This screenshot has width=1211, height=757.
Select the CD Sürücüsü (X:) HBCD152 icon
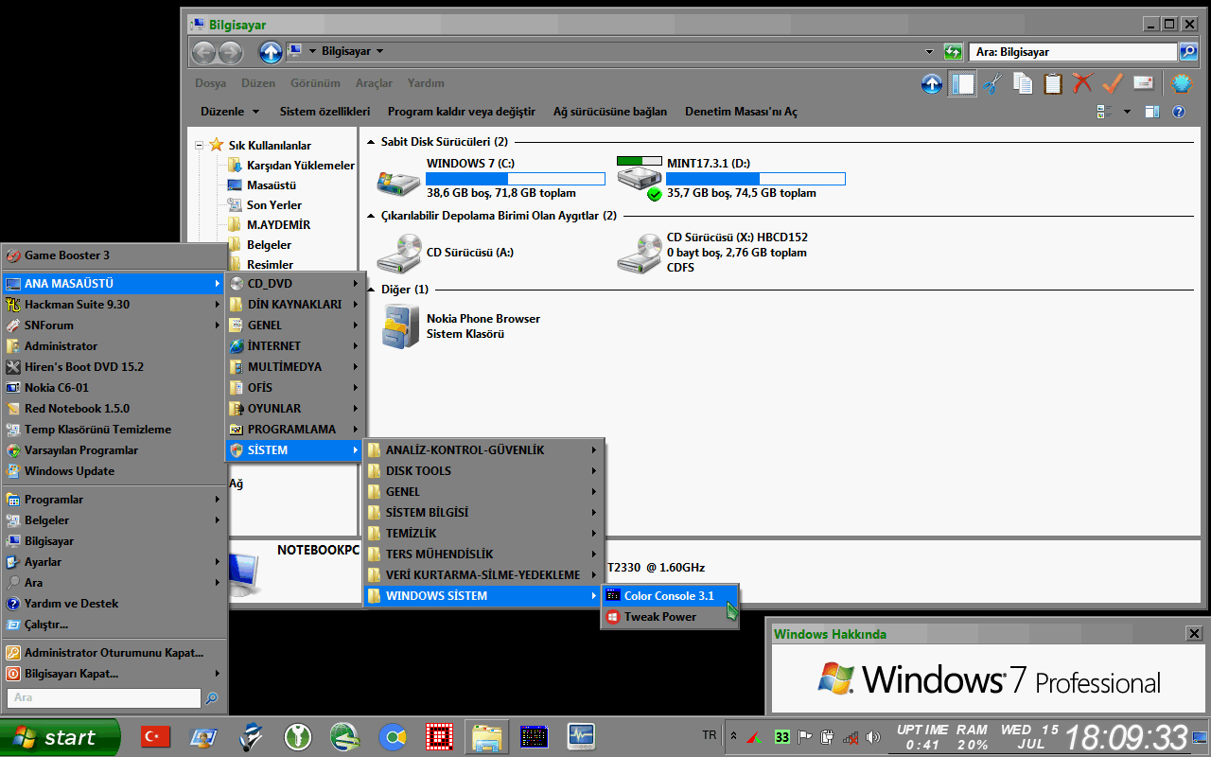tap(640, 254)
